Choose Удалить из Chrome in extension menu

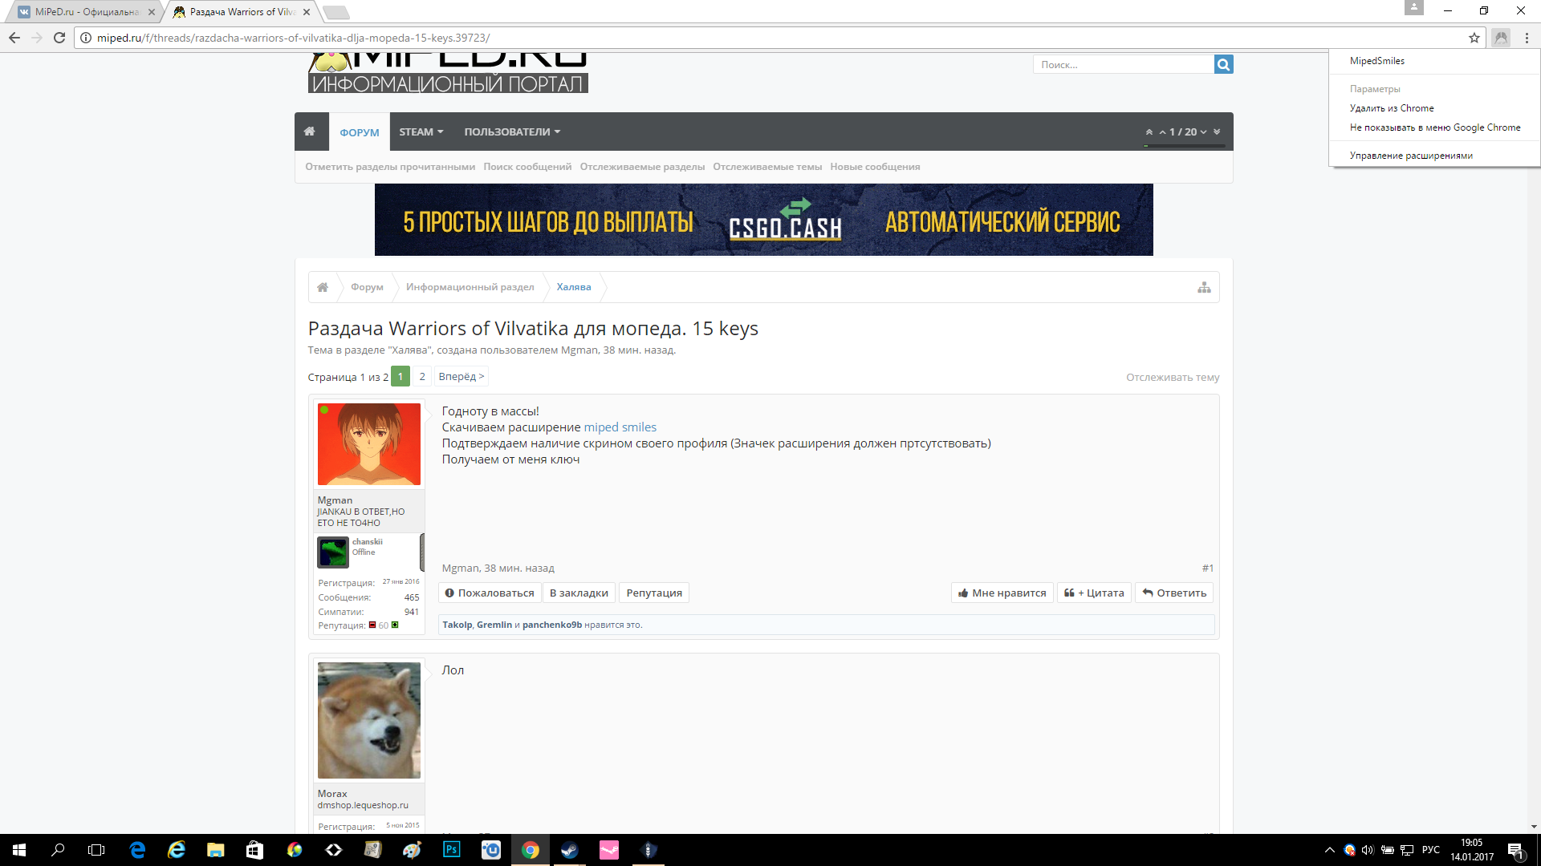coord(1392,108)
